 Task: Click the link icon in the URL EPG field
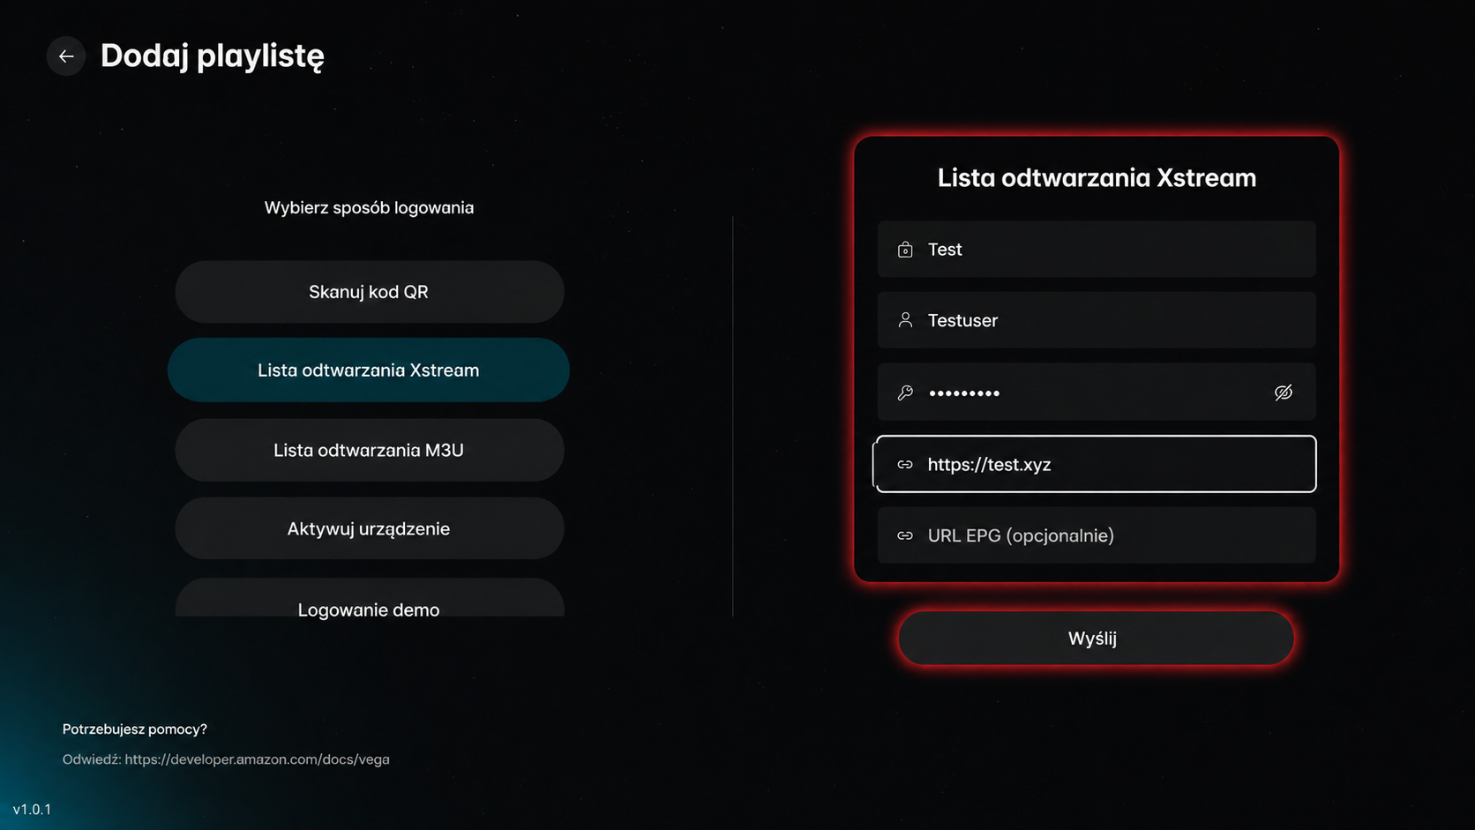[905, 535]
